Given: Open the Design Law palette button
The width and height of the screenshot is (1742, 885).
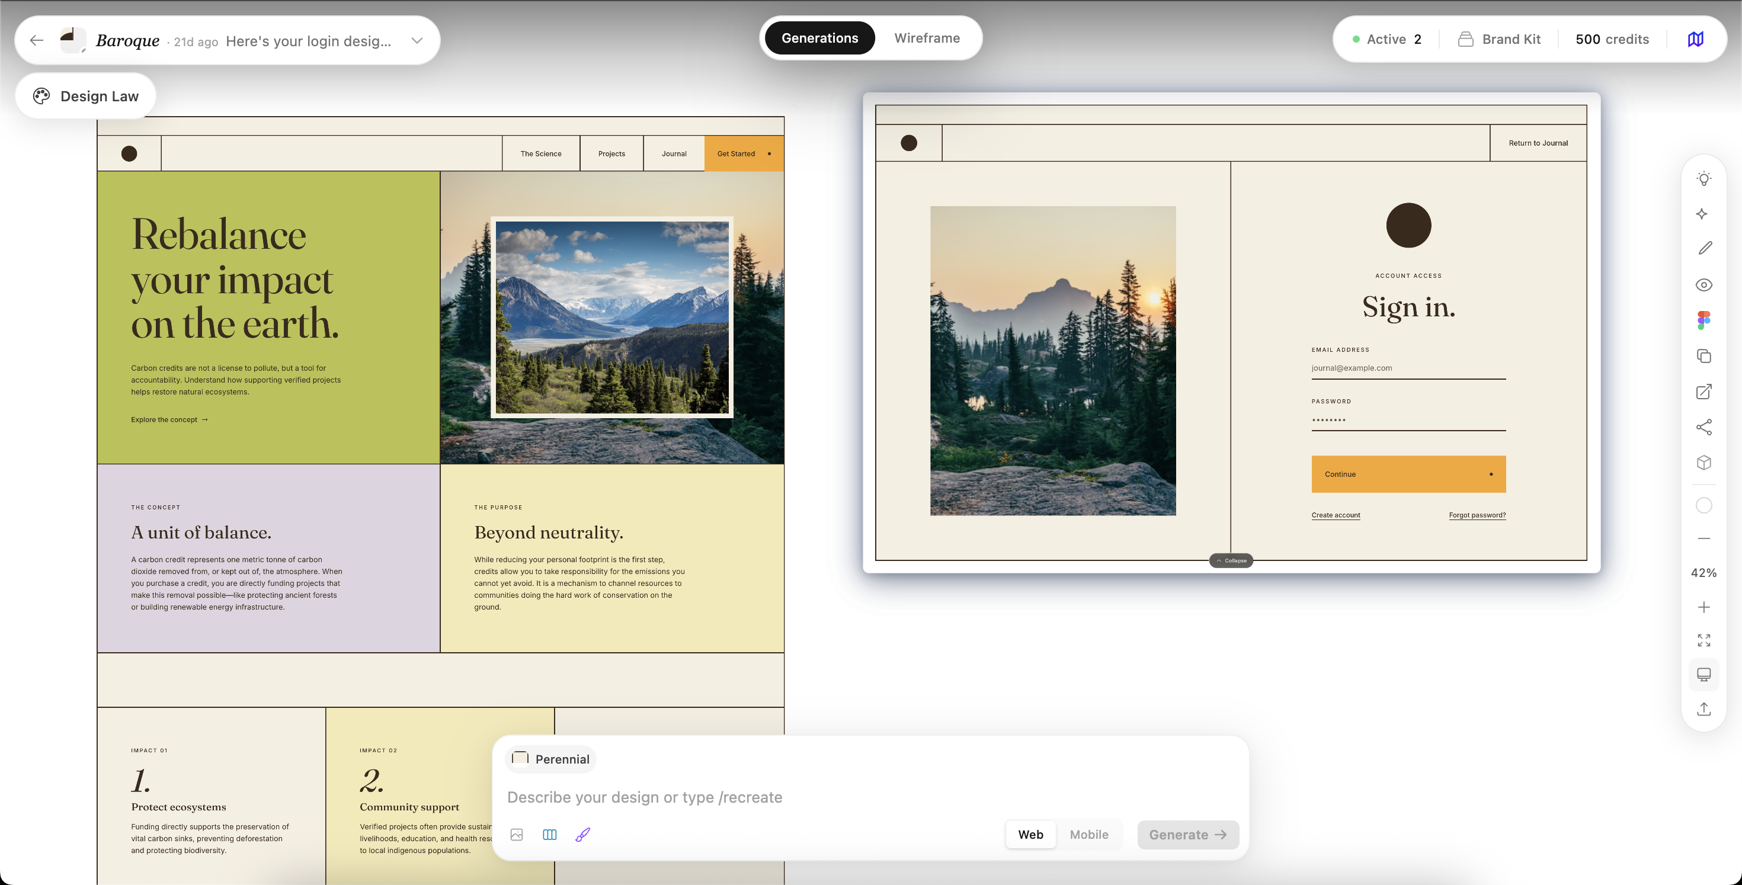Looking at the screenshot, I should click(86, 96).
